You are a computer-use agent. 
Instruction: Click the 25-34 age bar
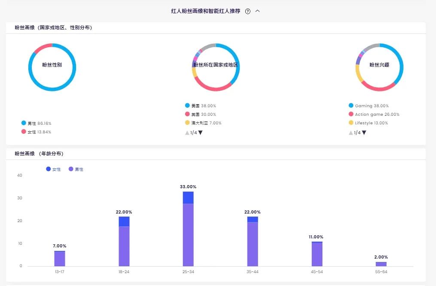click(188, 229)
